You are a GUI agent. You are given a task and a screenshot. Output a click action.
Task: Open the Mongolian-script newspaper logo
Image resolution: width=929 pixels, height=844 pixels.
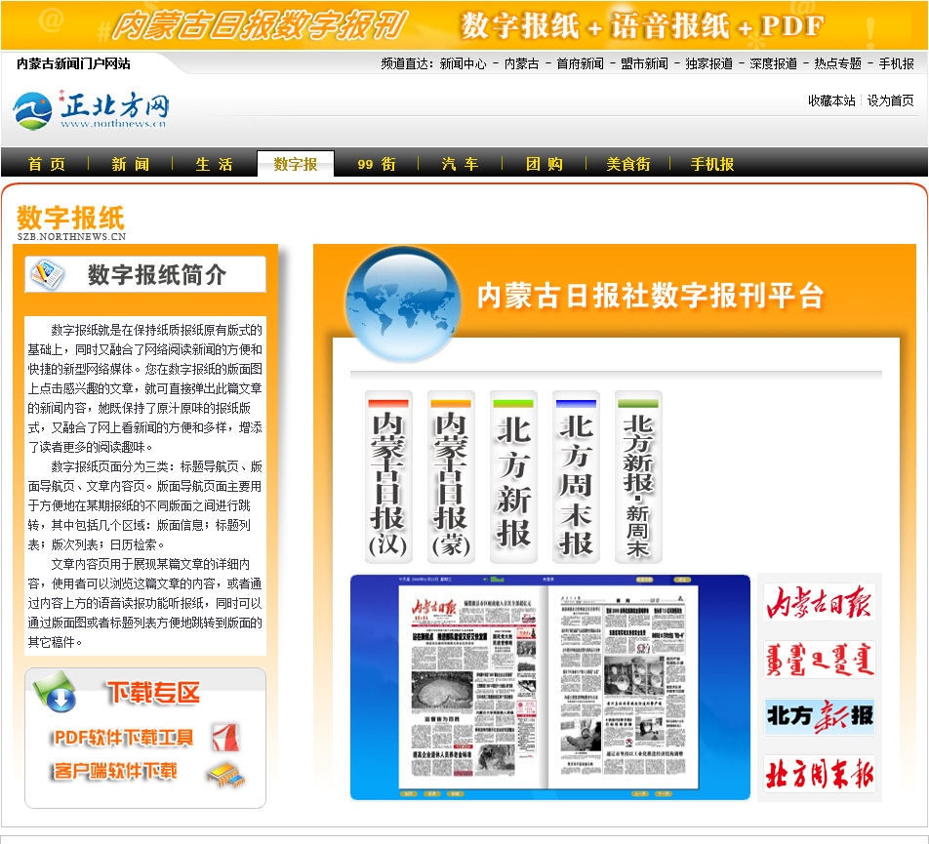819,659
